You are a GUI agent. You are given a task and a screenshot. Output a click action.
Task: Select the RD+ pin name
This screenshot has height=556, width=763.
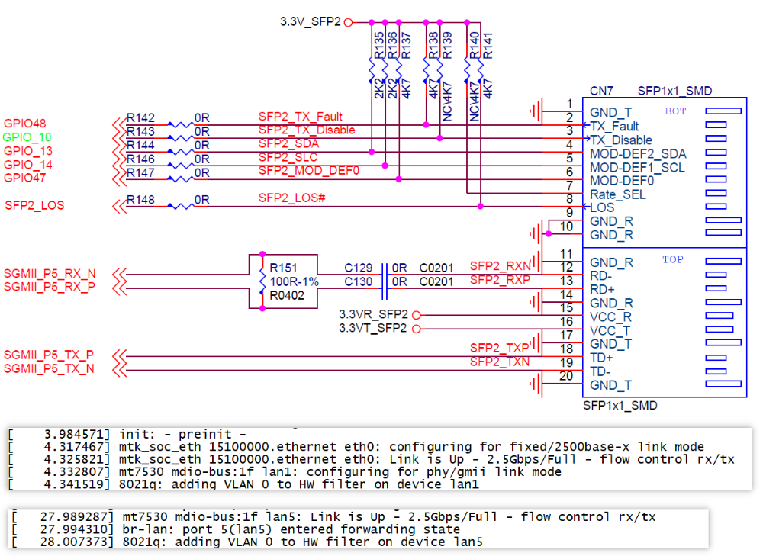click(603, 290)
